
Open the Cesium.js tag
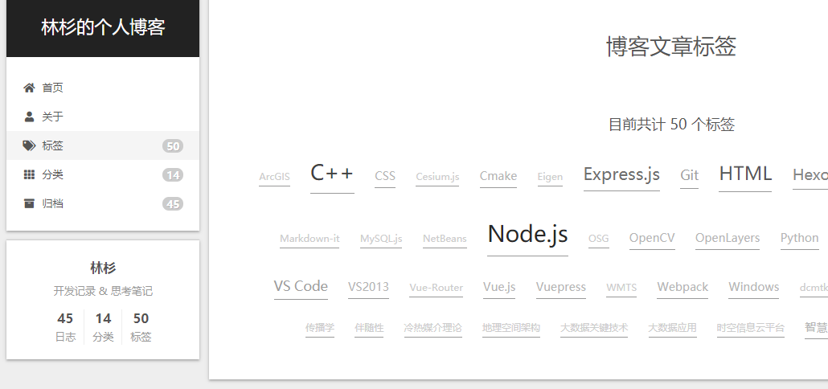pos(437,177)
